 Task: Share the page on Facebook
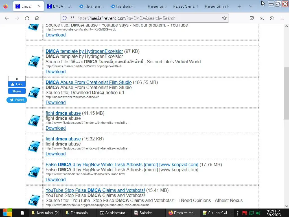click(x=17, y=91)
